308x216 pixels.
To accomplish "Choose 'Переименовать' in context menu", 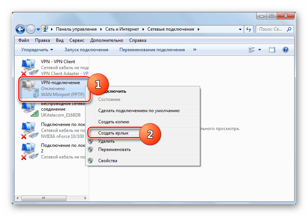I will point(143,149).
